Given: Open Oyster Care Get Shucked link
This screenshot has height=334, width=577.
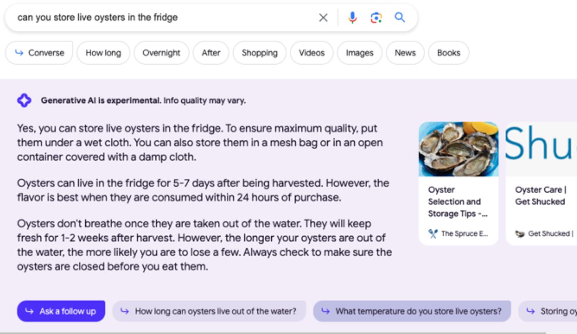Looking at the screenshot, I should (540, 196).
